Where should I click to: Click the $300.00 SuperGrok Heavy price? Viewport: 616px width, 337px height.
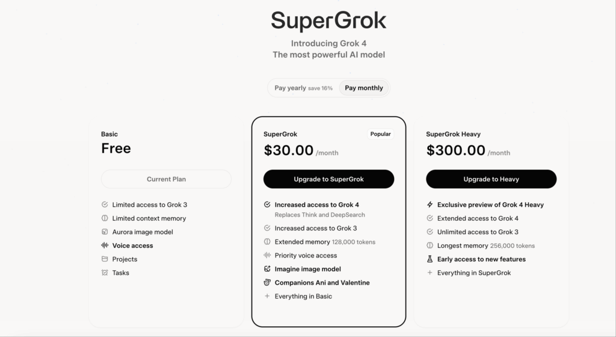click(455, 150)
